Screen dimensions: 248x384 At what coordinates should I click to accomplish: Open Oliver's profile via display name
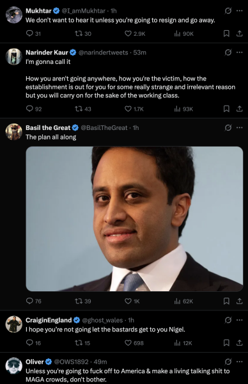tap(35, 362)
